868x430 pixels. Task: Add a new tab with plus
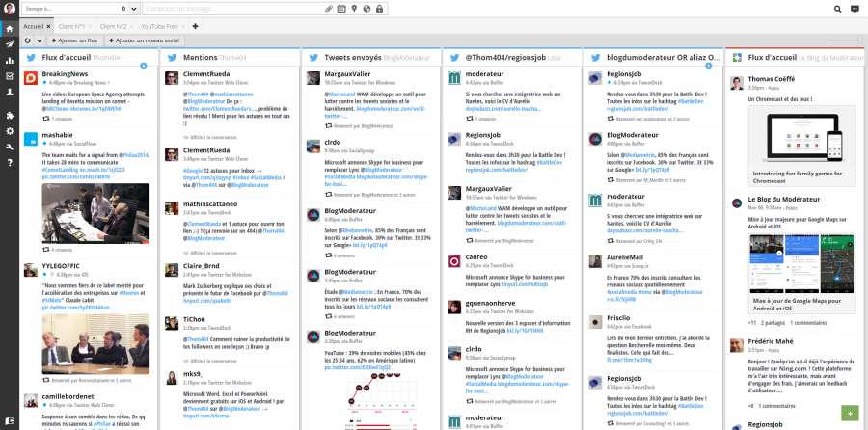(x=196, y=26)
